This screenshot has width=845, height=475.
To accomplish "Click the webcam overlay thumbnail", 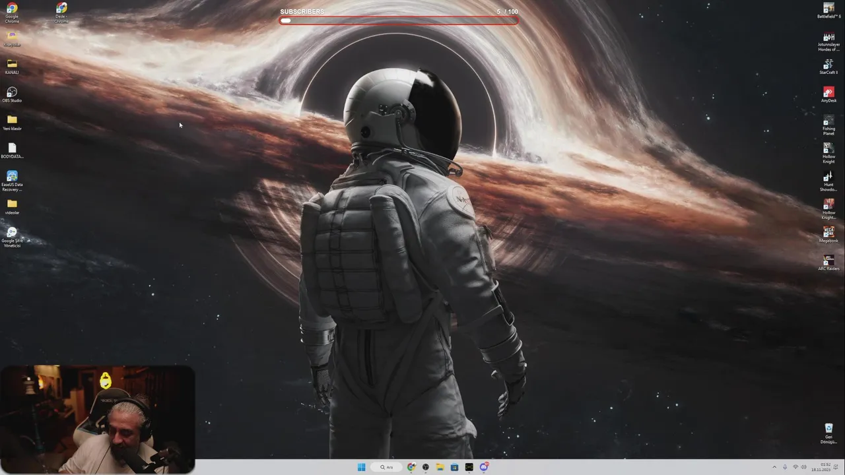I will 98,420.
